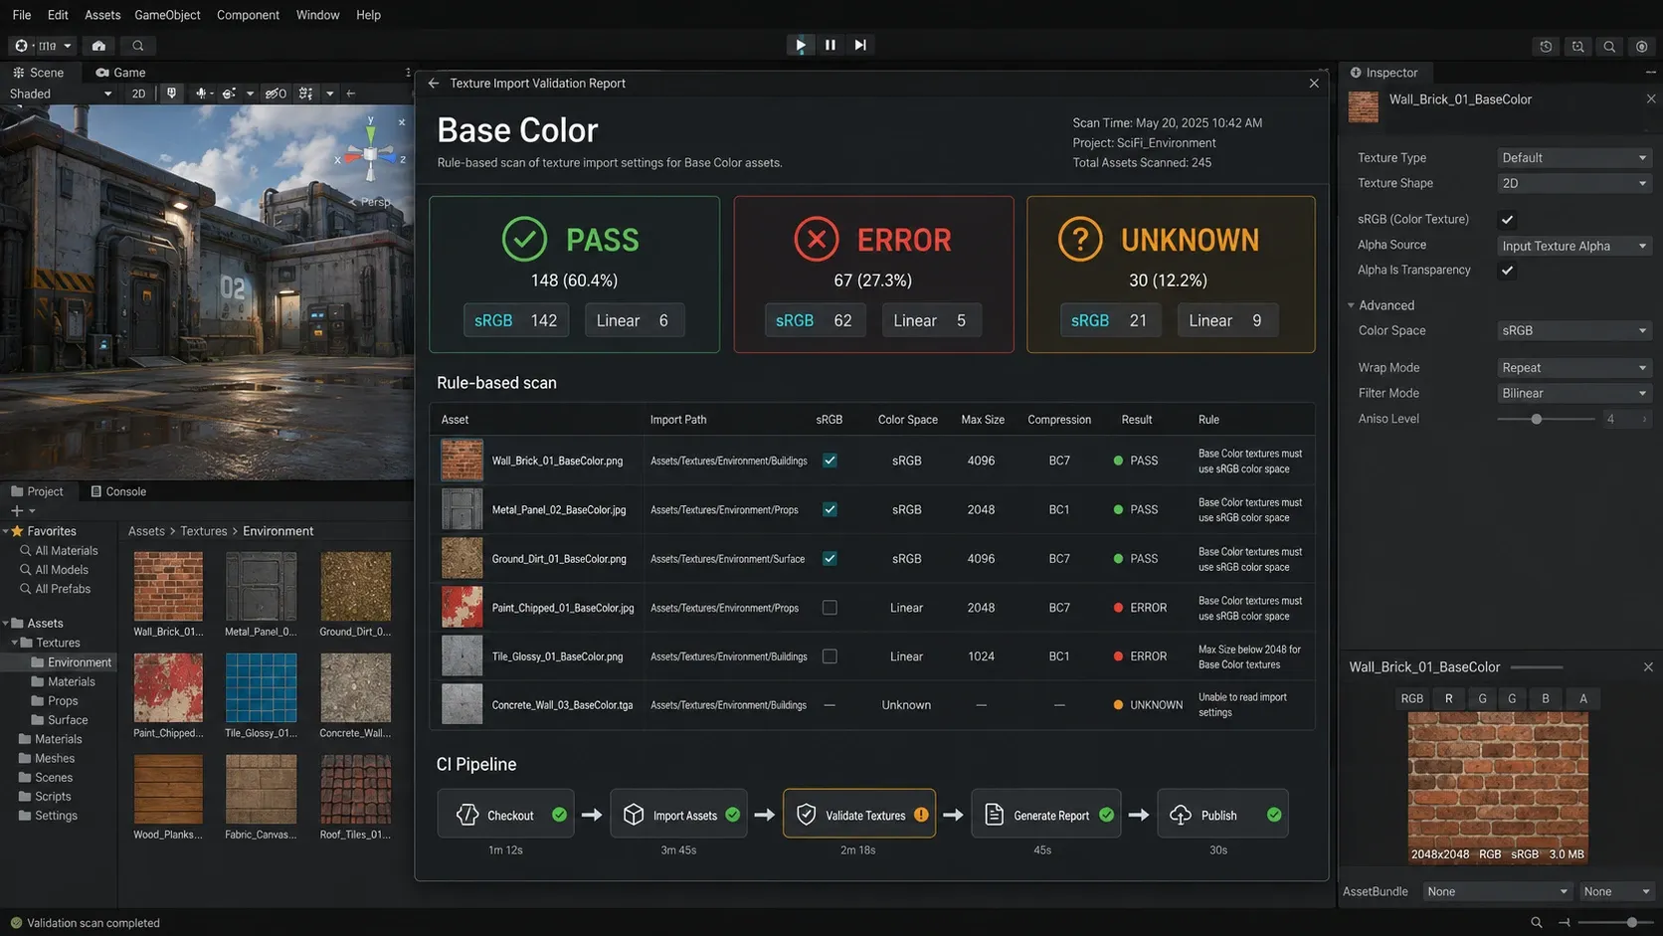Toggle Alpha Is Transparency checkbox
The width and height of the screenshot is (1663, 936).
(1507, 271)
